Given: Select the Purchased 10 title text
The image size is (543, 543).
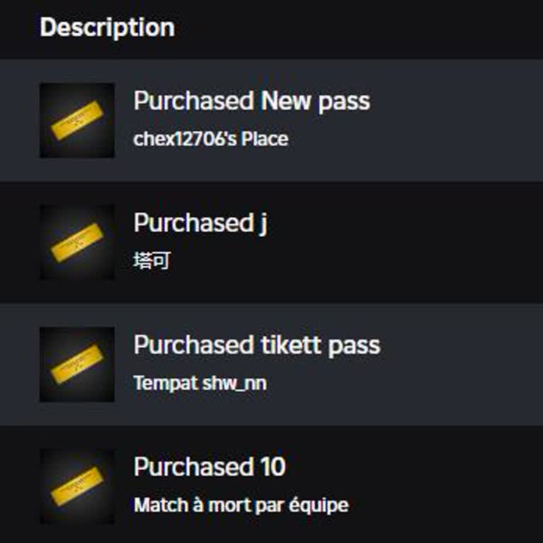Looking at the screenshot, I should 209,467.
